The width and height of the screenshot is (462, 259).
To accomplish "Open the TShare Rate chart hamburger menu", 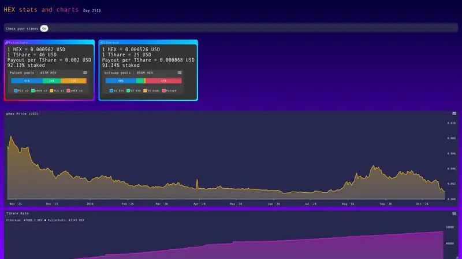I will (x=454, y=213).
